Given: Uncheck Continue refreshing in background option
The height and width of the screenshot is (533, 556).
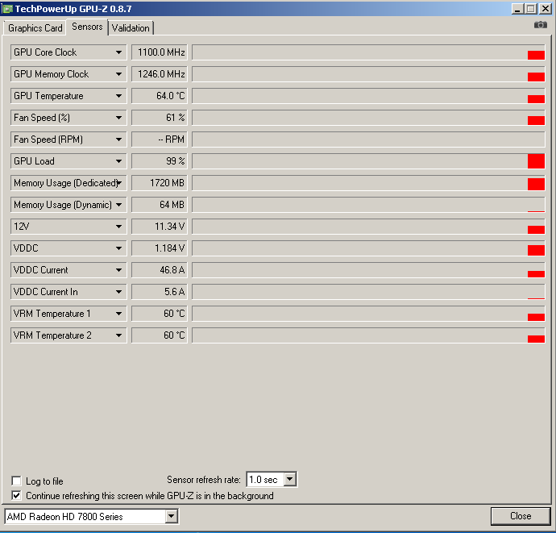Looking at the screenshot, I should click(x=17, y=496).
